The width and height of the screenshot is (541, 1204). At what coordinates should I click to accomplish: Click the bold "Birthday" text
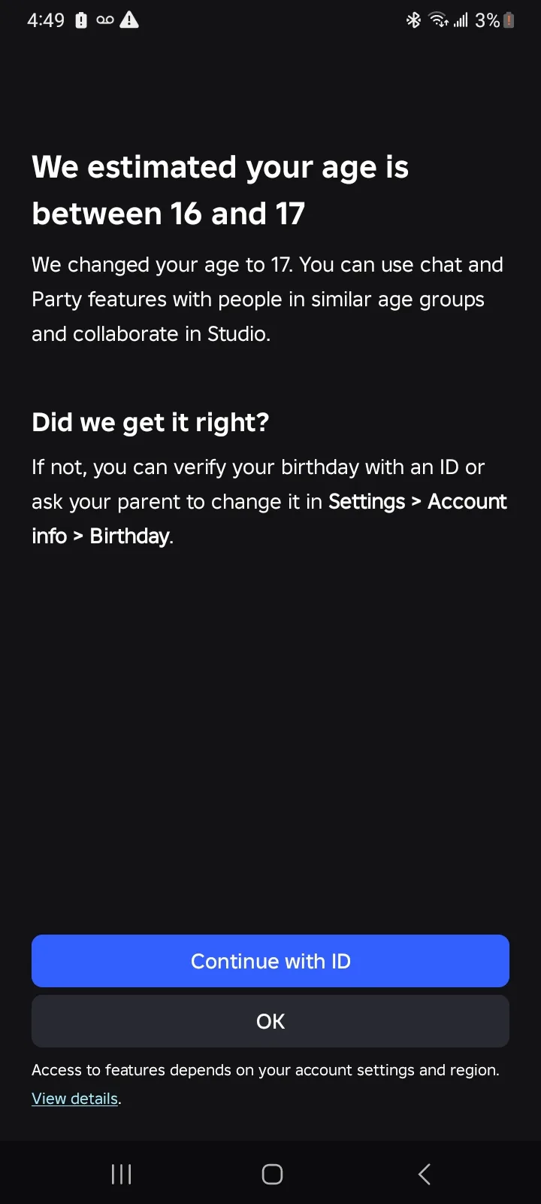pyautogui.click(x=130, y=536)
